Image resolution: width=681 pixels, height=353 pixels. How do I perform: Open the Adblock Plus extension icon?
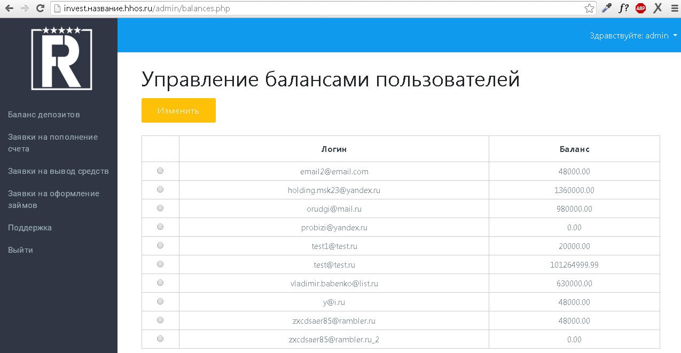[640, 8]
